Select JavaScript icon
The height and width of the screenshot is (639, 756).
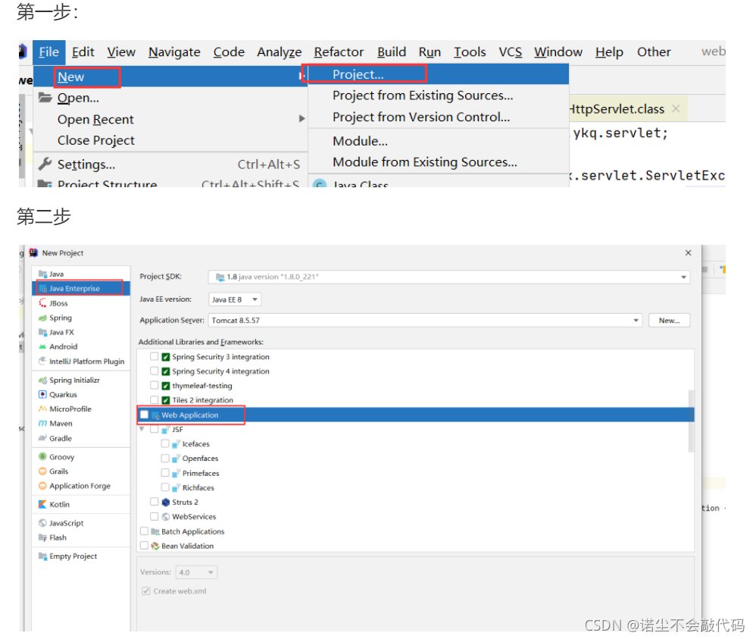tap(43, 523)
